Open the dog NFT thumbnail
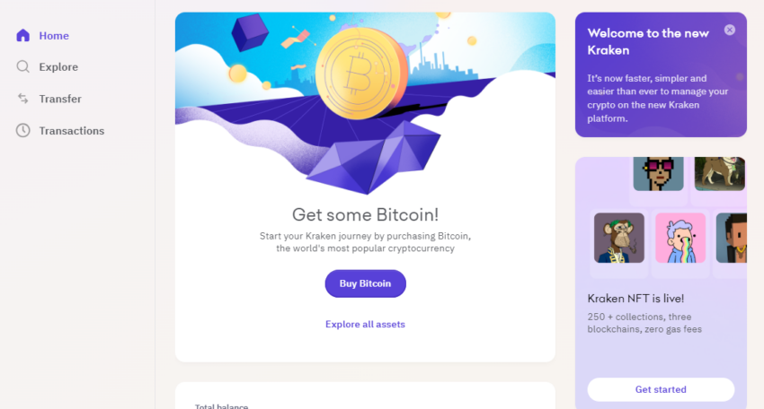Image resolution: width=764 pixels, height=409 pixels. 719,173
